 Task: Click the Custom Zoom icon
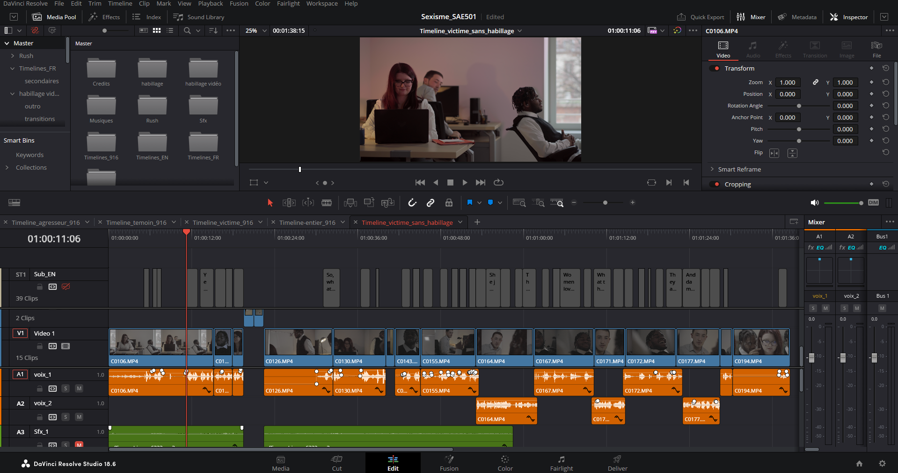557,202
